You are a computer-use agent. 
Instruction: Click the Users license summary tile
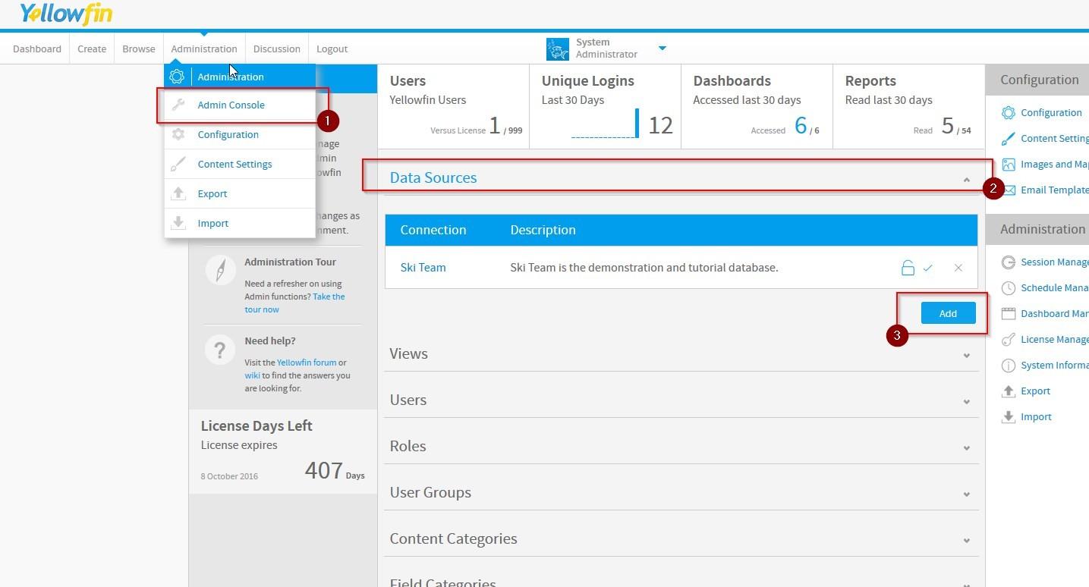453,106
